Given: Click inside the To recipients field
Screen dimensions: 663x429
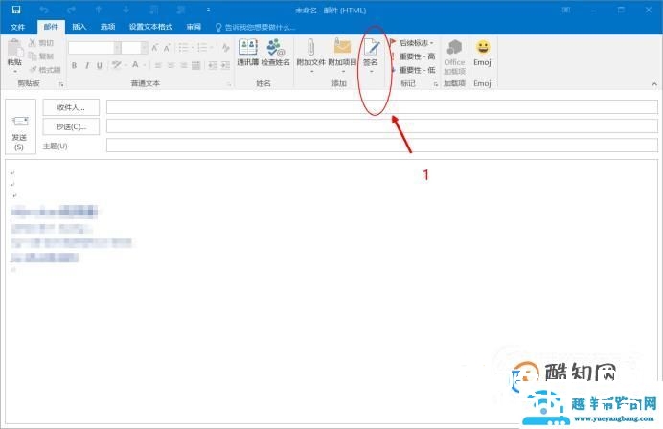Looking at the screenshot, I should [382, 107].
